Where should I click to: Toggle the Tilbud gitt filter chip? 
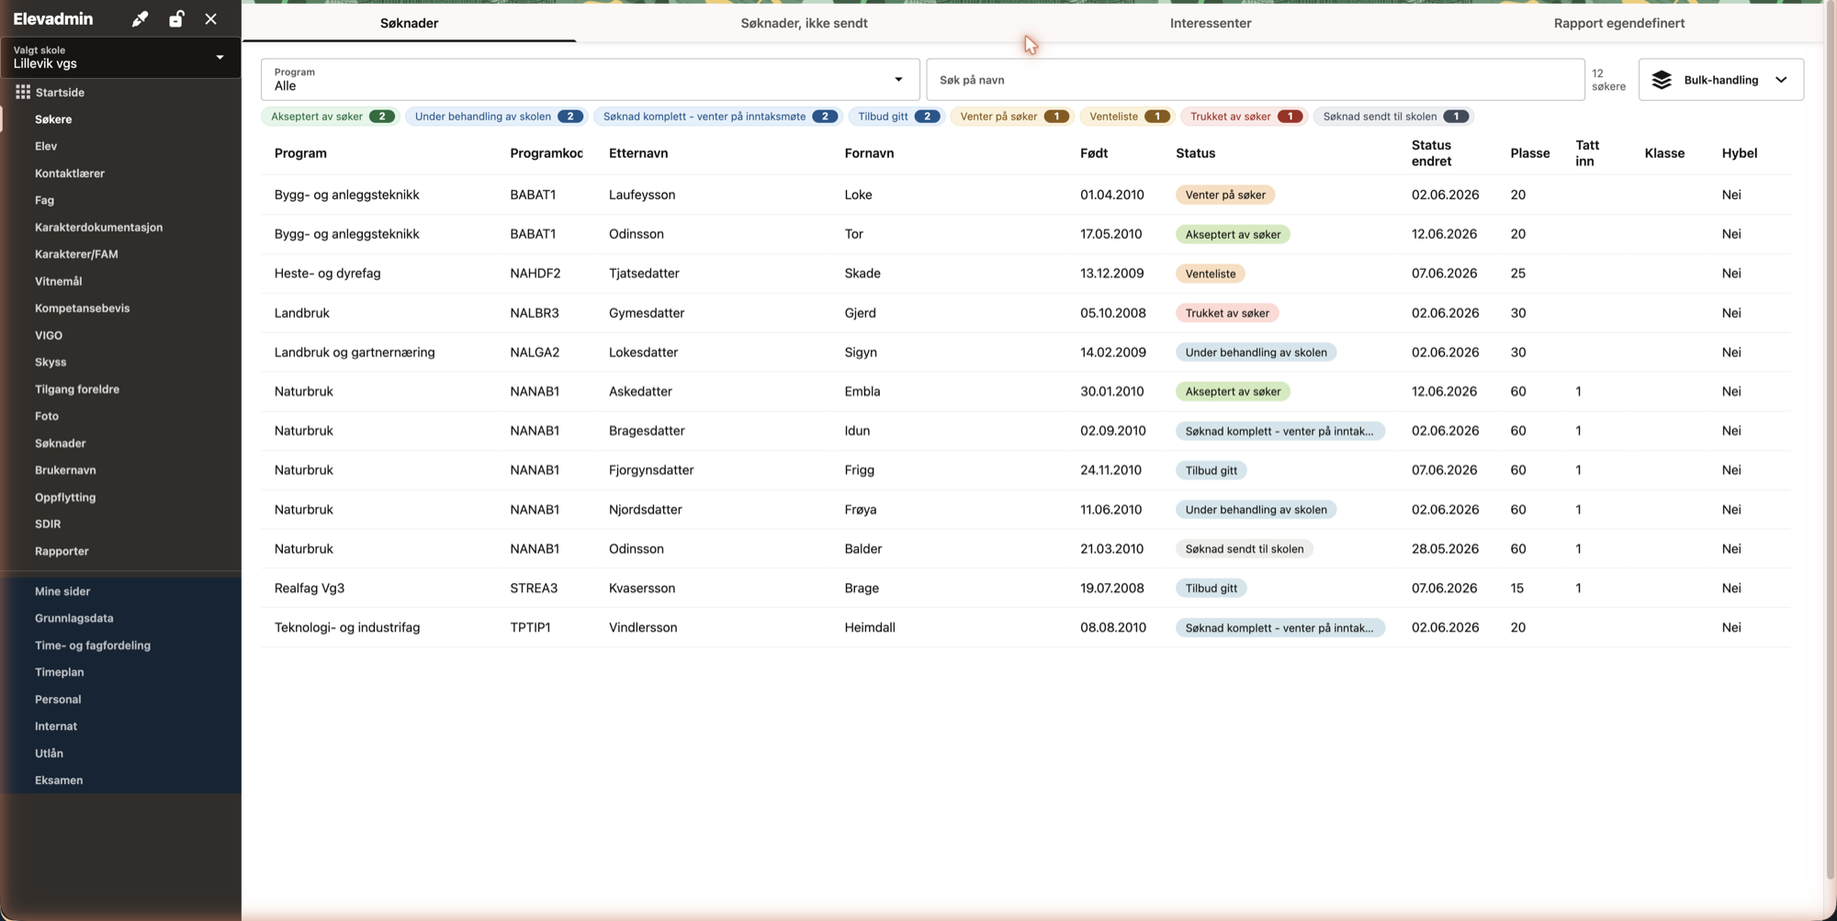tap(896, 117)
